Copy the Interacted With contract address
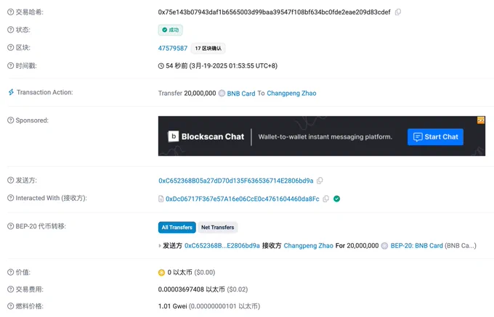The height and width of the screenshot is (317, 494). pos(326,199)
